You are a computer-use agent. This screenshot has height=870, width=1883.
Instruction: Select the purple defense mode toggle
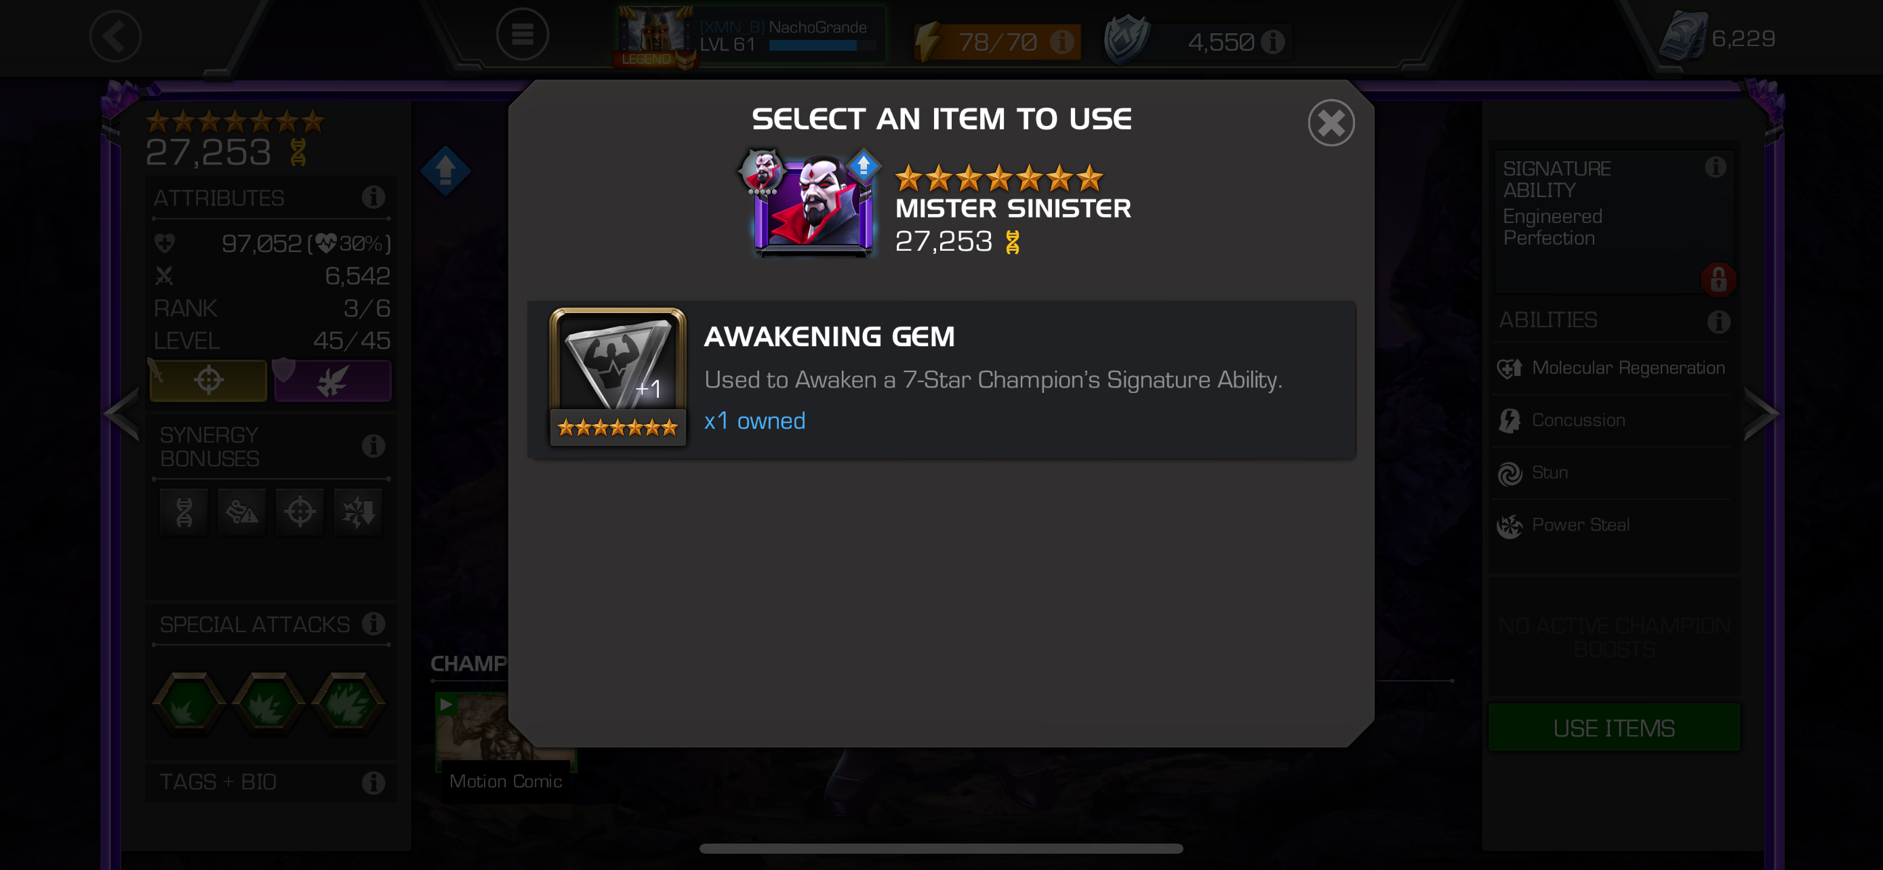[333, 381]
